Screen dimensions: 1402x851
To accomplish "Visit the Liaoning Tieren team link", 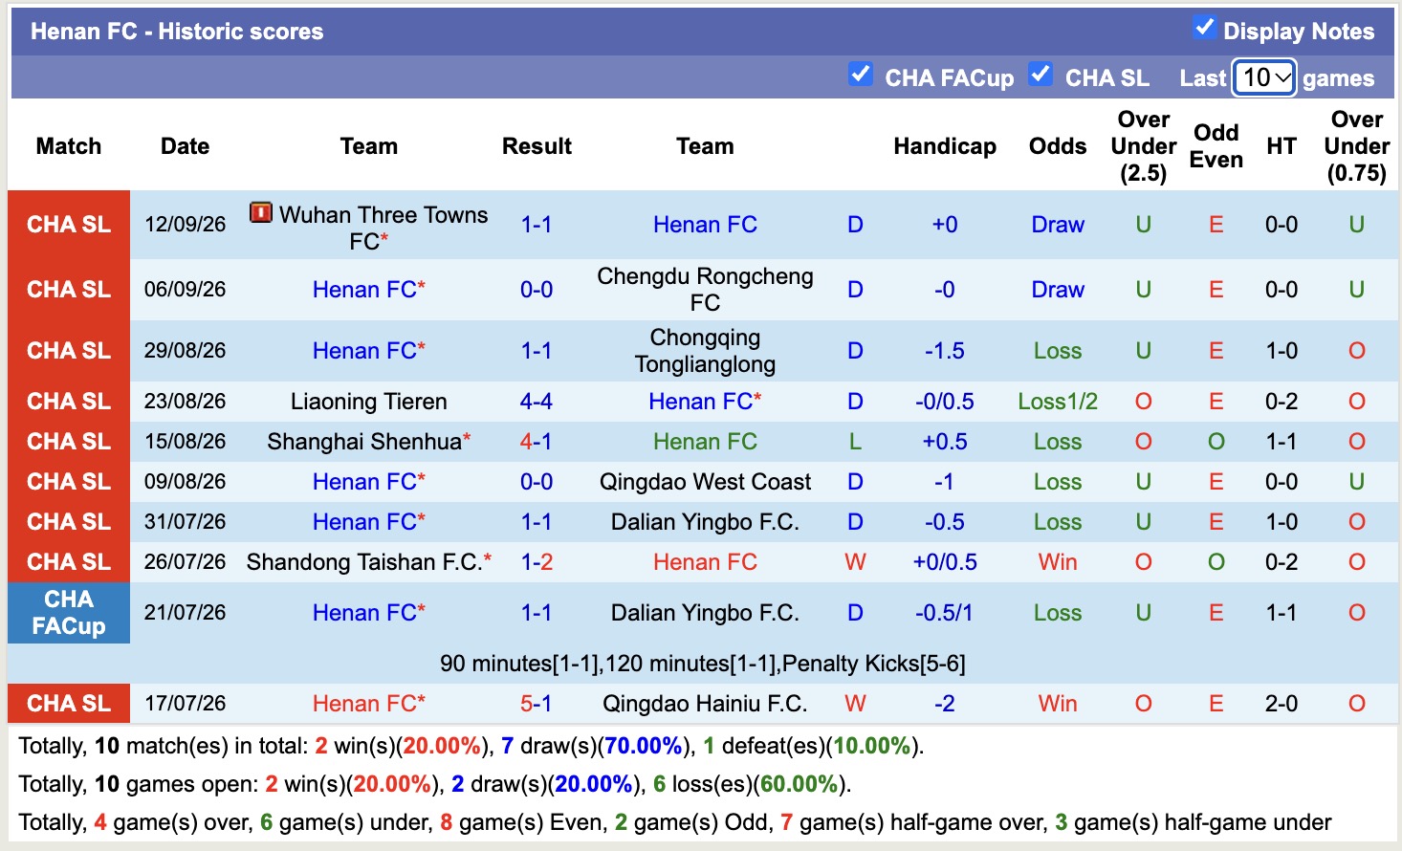I will coord(368,402).
